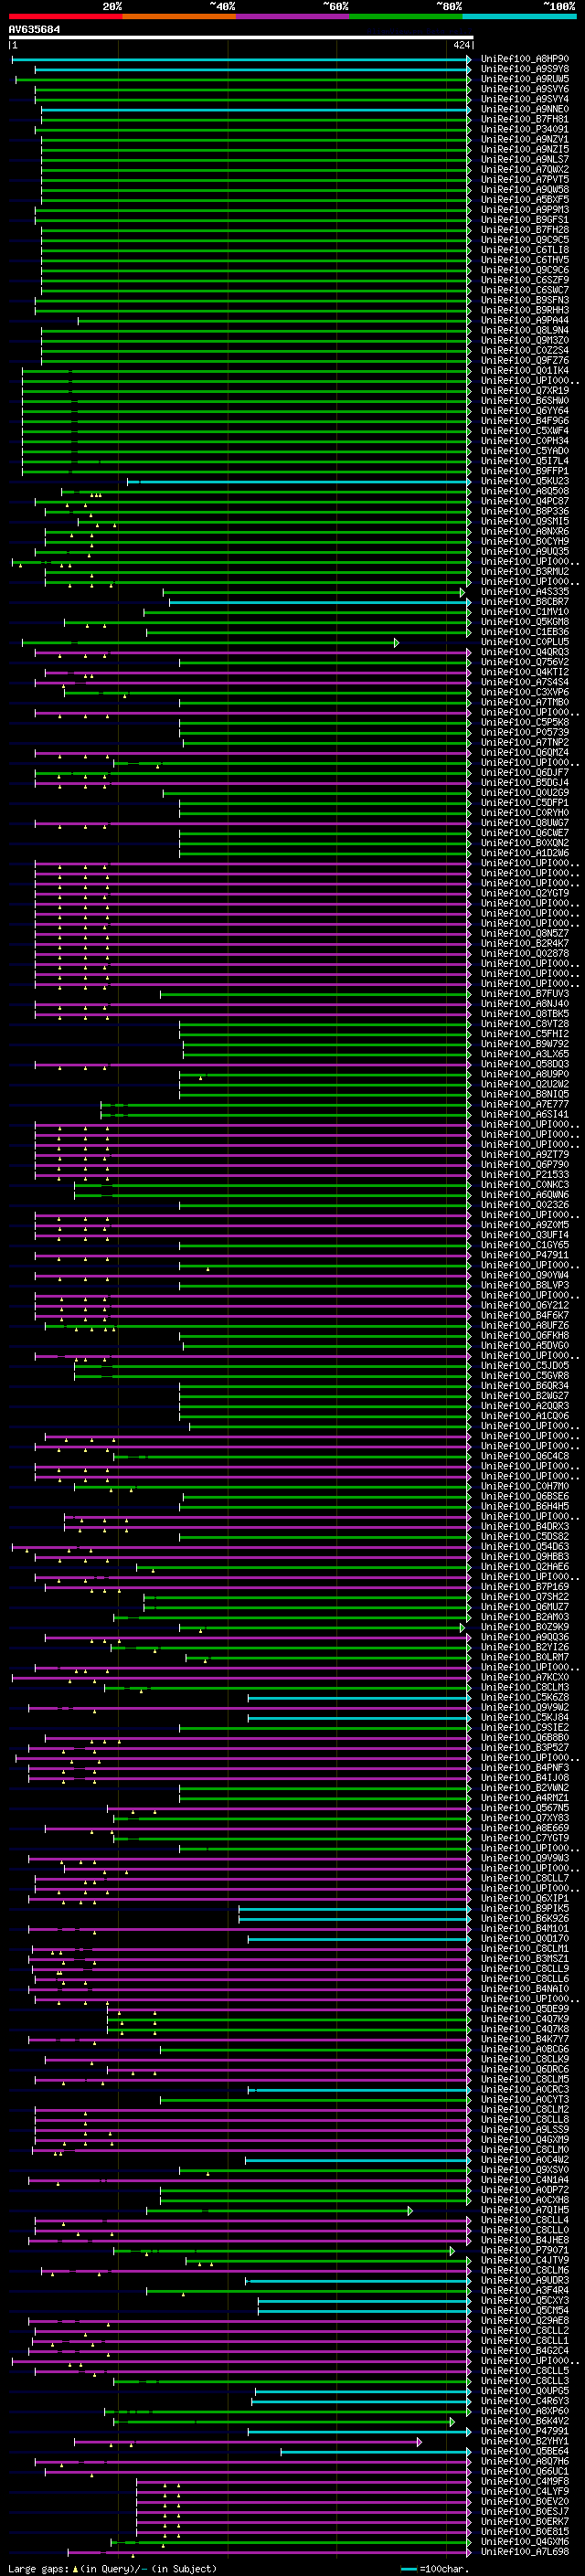
Task: Select hit label UniRef100_B3P527
Action: [524, 1747]
